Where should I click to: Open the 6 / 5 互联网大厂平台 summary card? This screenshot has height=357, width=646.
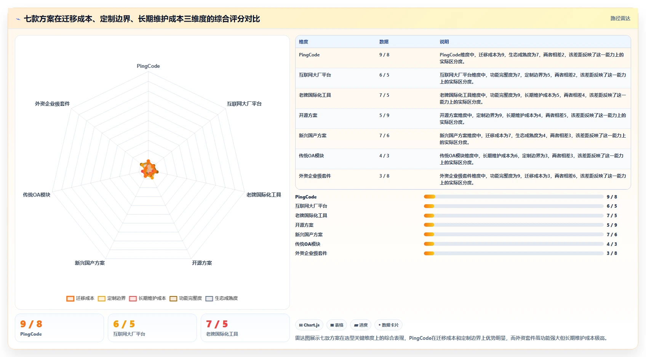click(152, 328)
